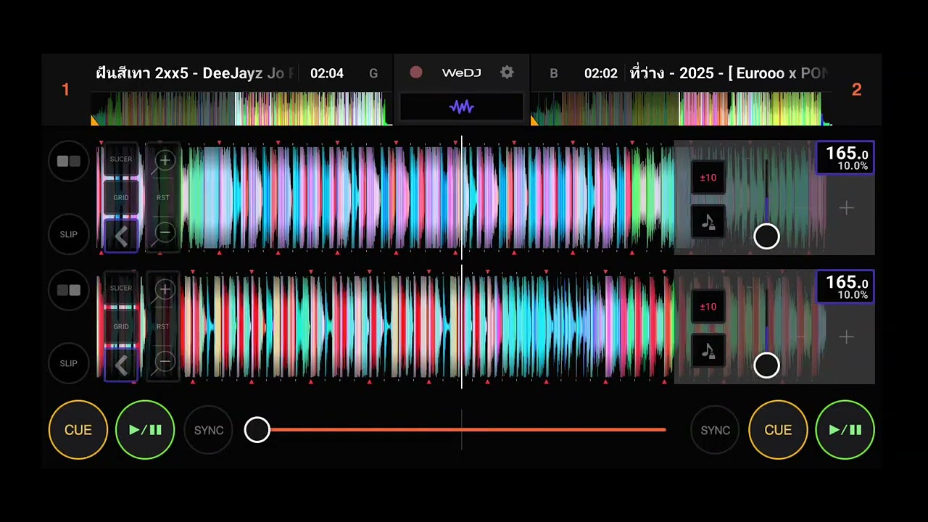Zoom out on deck 2 waveform

(x=165, y=362)
